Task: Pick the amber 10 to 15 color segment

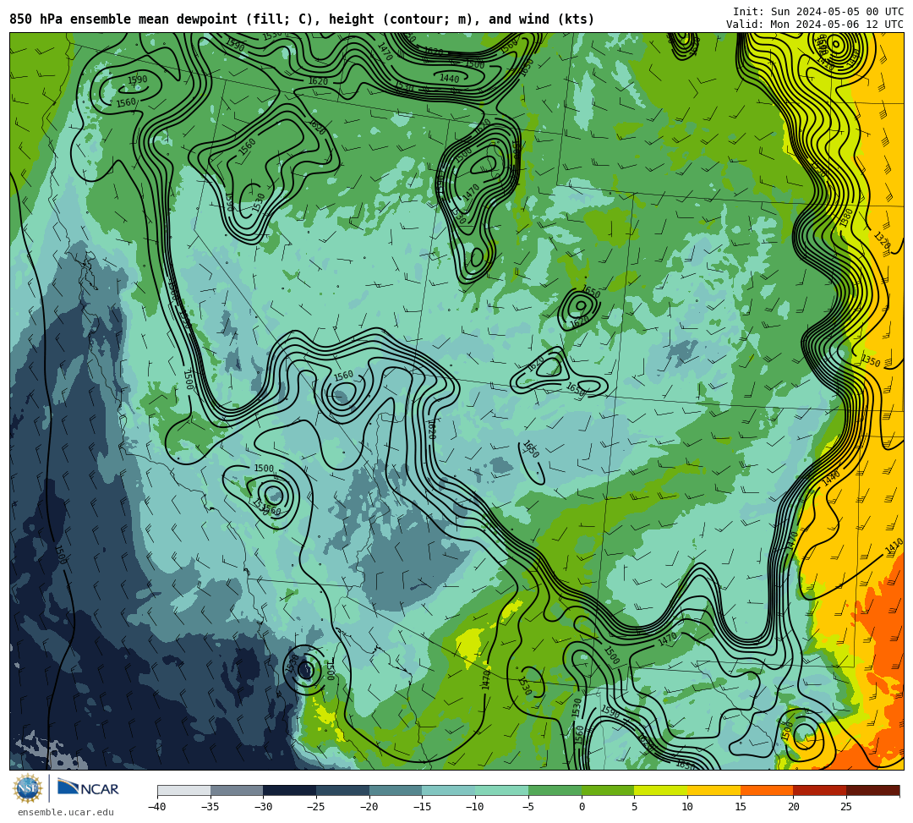Action: pos(713,790)
